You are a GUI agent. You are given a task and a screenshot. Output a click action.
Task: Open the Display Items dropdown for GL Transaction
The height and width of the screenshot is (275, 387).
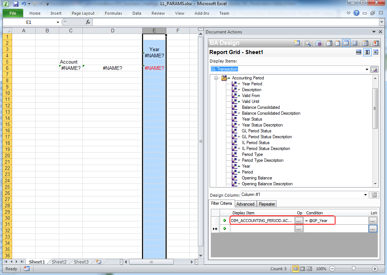coord(367,69)
